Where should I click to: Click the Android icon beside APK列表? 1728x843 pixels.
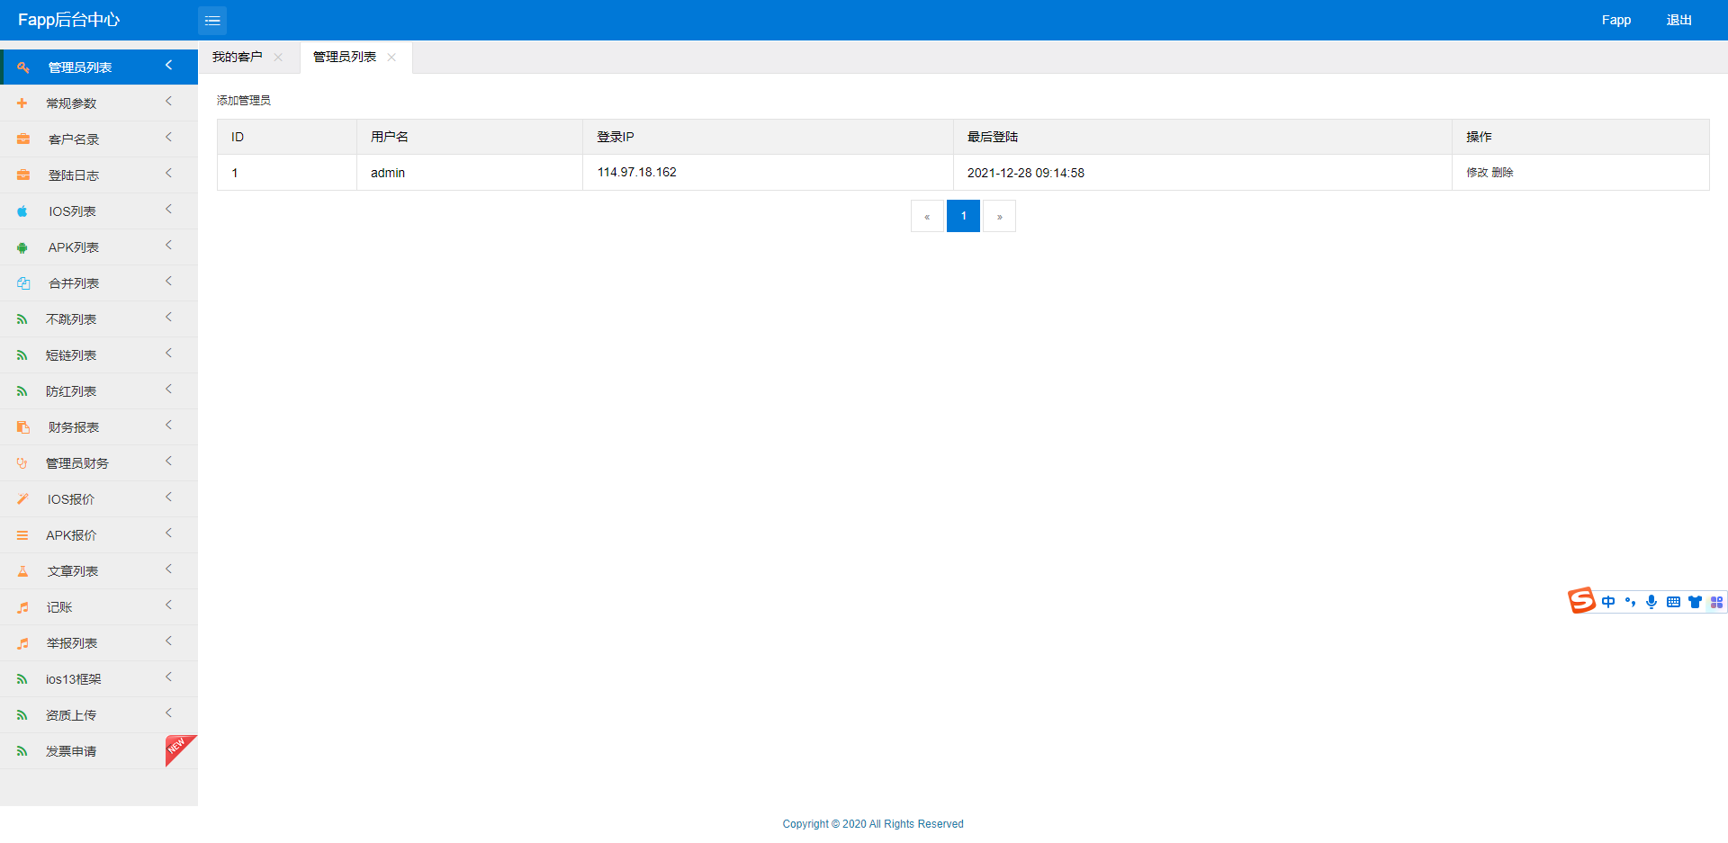[22, 247]
